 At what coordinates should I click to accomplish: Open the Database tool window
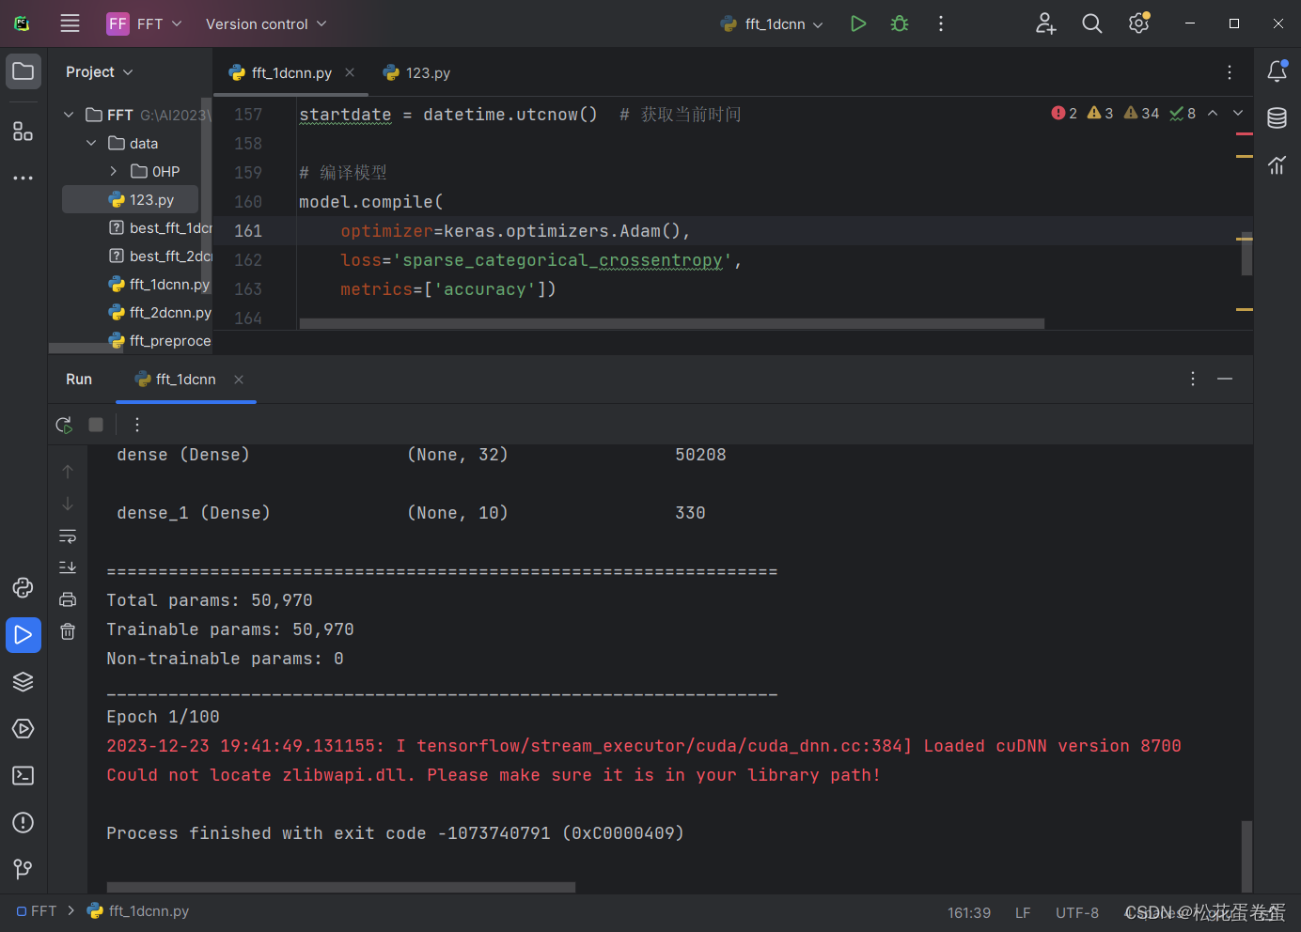(x=1277, y=117)
